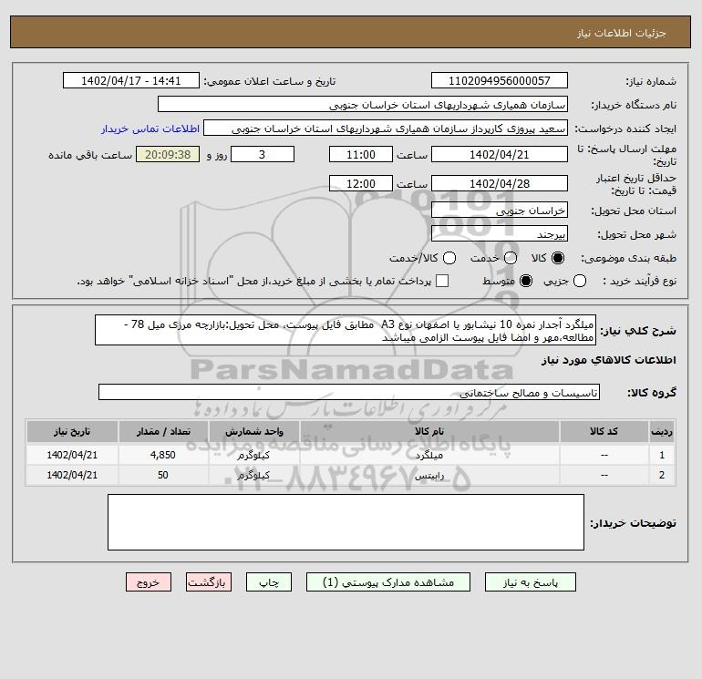Click the کیلوگرم unit in رابیتس row
Screen dimensions: 702x679
253,476
